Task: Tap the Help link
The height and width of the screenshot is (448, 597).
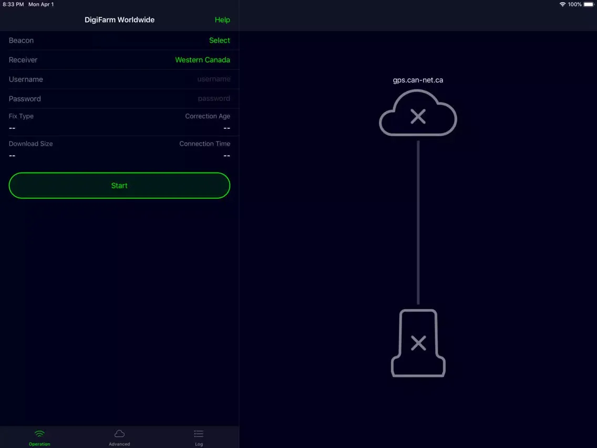Action: click(x=222, y=20)
